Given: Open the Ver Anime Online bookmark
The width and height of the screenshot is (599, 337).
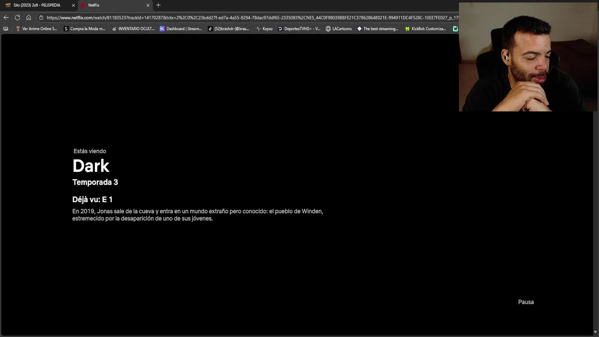Looking at the screenshot, I should coord(37,29).
